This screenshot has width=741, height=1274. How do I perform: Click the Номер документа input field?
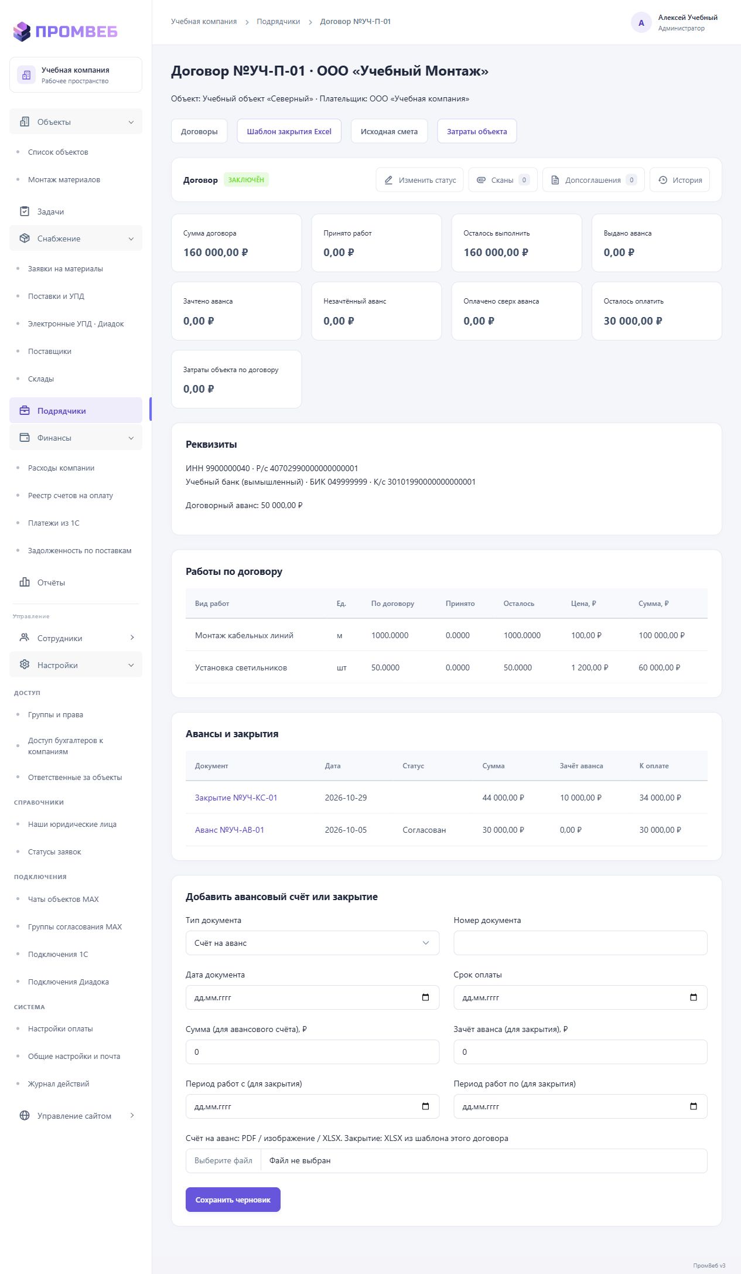(x=580, y=943)
